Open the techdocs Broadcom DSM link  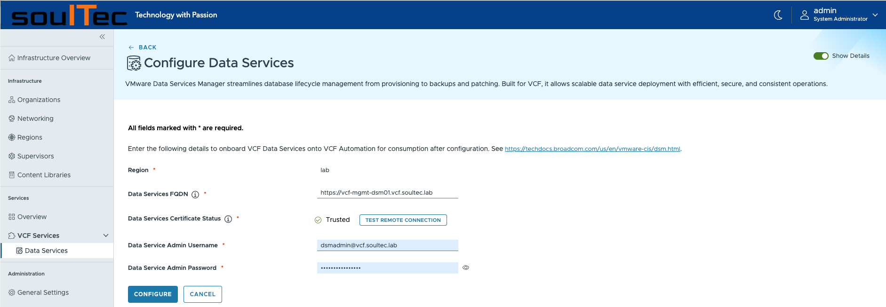[x=592, y=149]
